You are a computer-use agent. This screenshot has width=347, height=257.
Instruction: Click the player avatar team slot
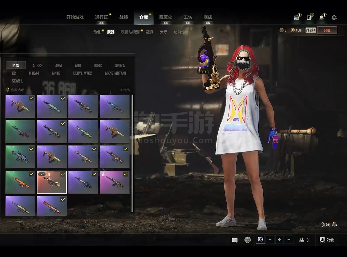pos(260,240)
